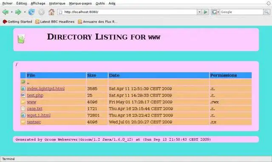Click the Size column header
This screenshot has width=272, height=162.
97,75
